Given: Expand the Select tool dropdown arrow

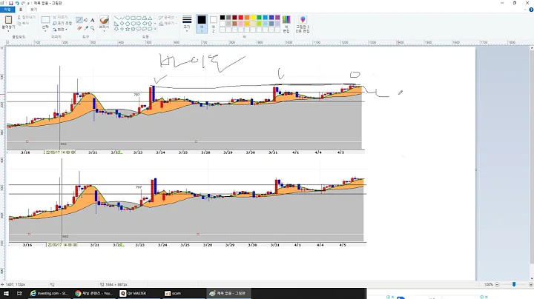Looking at the screenshot, I should coord(45,30).
